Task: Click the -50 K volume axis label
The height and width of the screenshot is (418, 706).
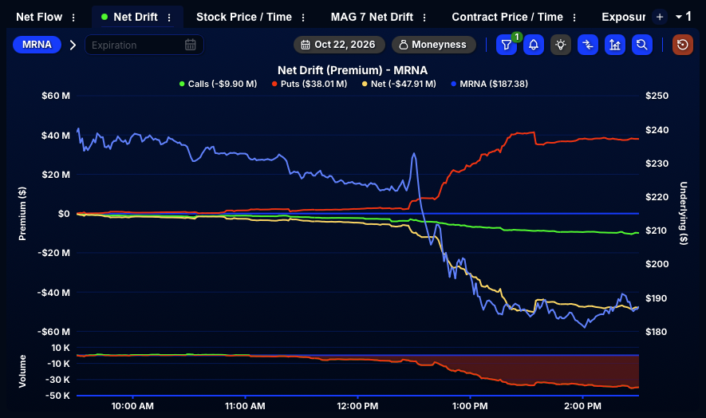Action: click(58, 396)
